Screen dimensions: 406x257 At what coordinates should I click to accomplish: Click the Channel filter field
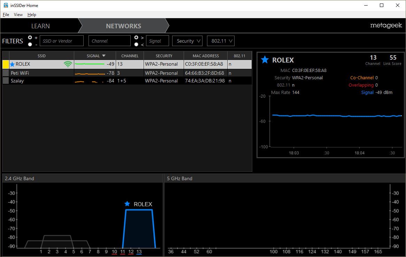click(109, 41)
